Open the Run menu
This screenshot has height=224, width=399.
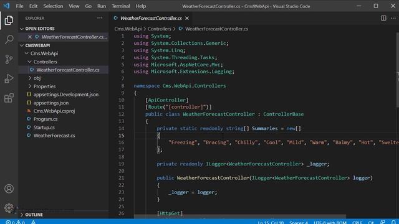coord(102,6)
